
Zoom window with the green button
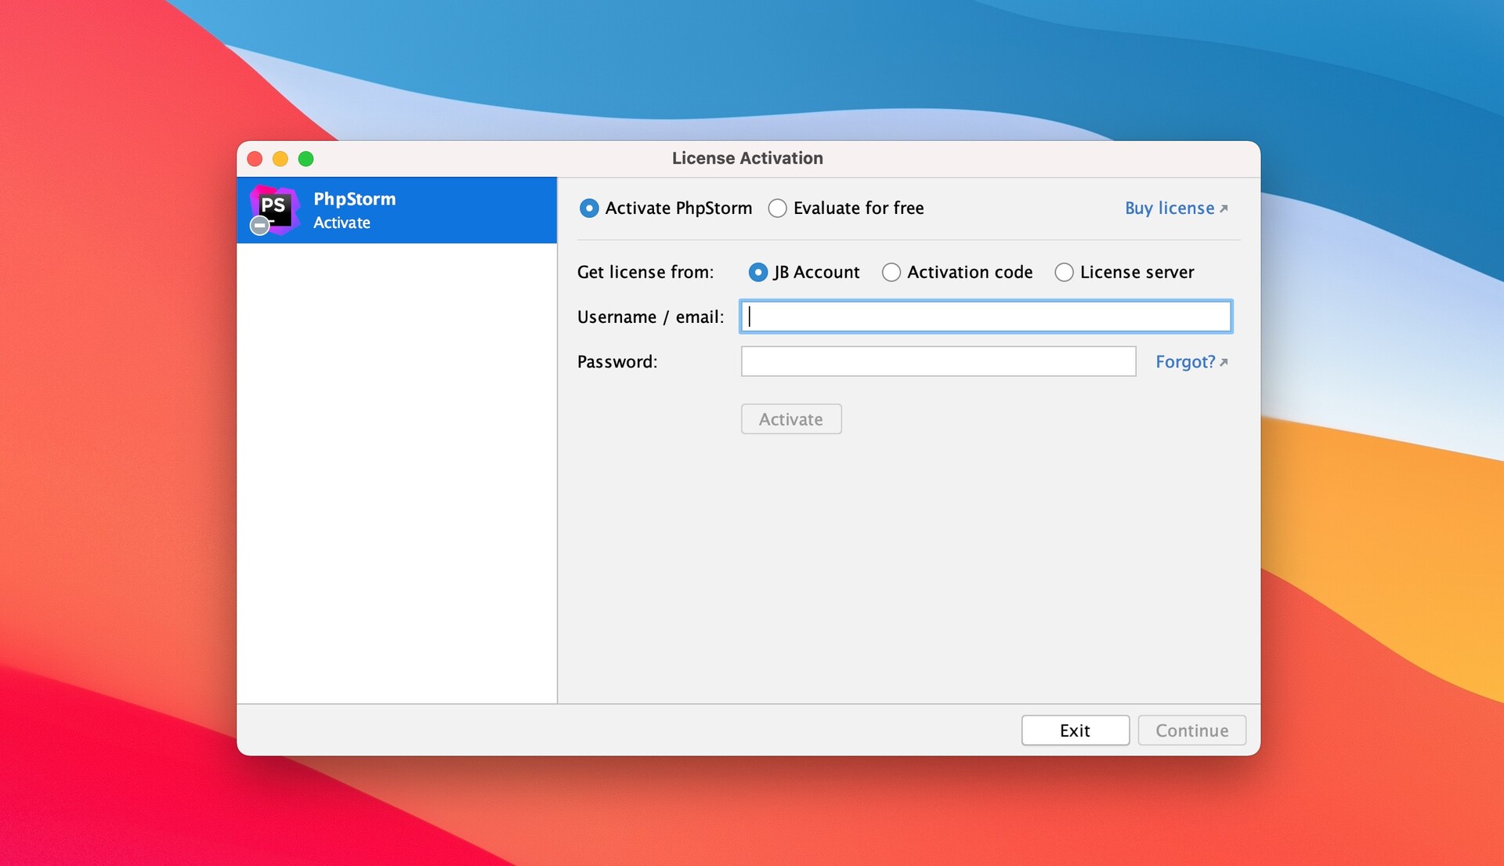[306, 159]
